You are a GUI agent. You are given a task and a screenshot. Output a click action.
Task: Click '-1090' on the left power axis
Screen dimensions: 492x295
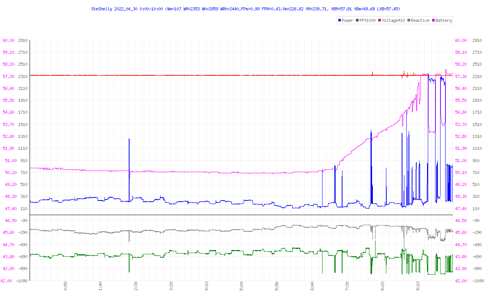pos(22,281)
